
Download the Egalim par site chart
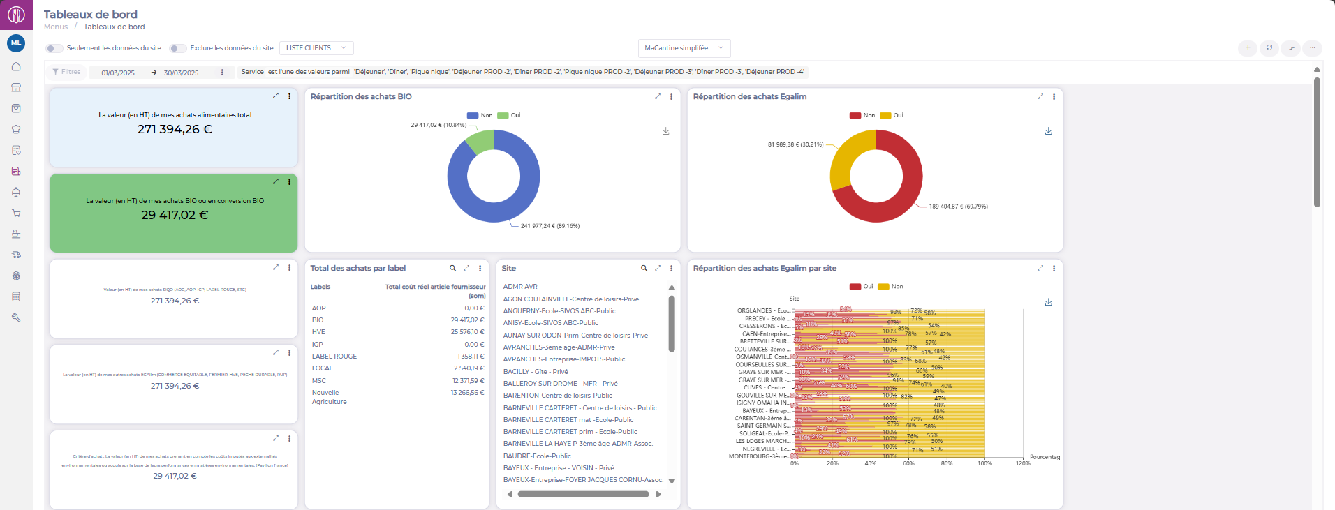1048,302
